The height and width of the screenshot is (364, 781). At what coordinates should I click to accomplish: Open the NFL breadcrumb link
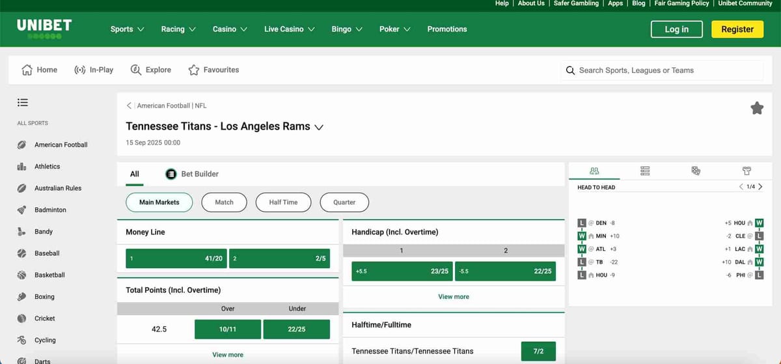(x=200, y=105)
